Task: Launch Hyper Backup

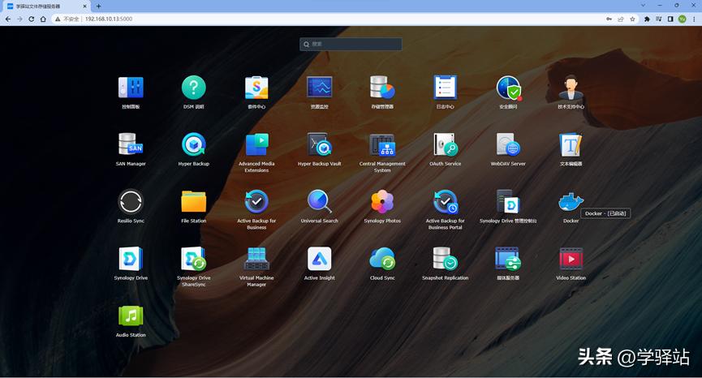Action: tap(193, 145)
